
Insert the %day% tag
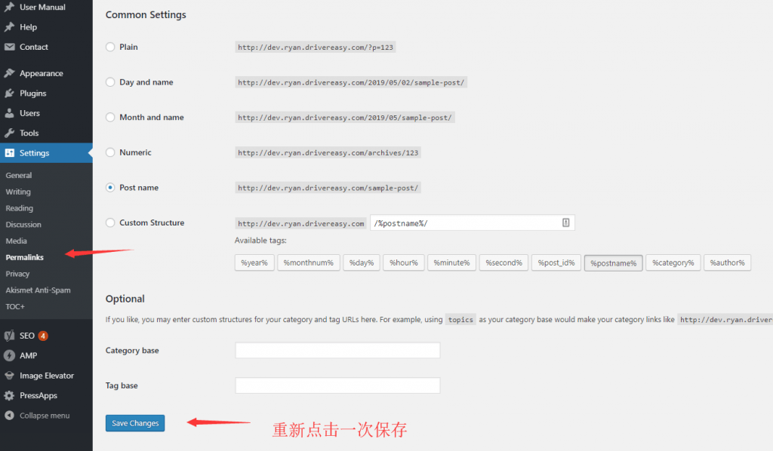click(362, 263)
